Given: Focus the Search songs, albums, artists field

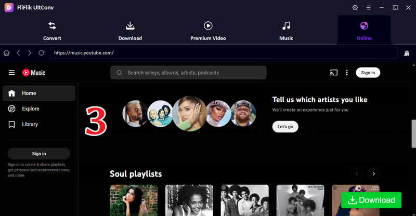Looking at the screenshot, I should (x=188, y=73).
